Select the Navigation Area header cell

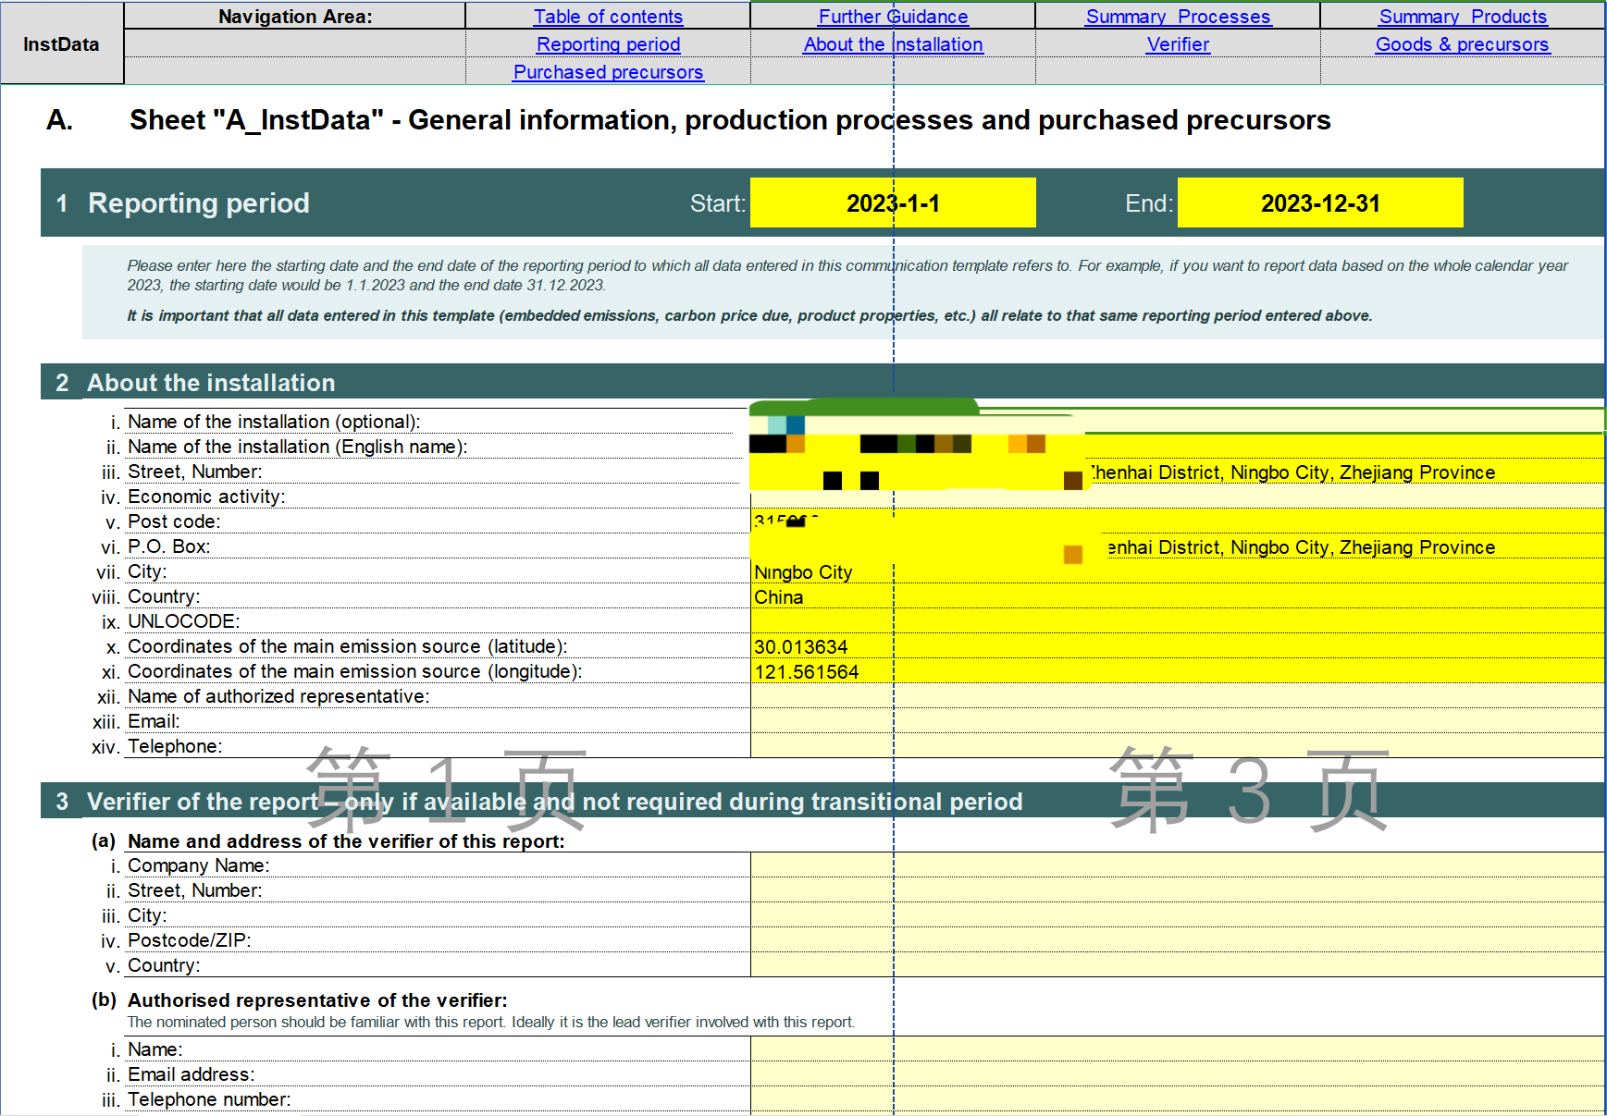tap(295, 17)
